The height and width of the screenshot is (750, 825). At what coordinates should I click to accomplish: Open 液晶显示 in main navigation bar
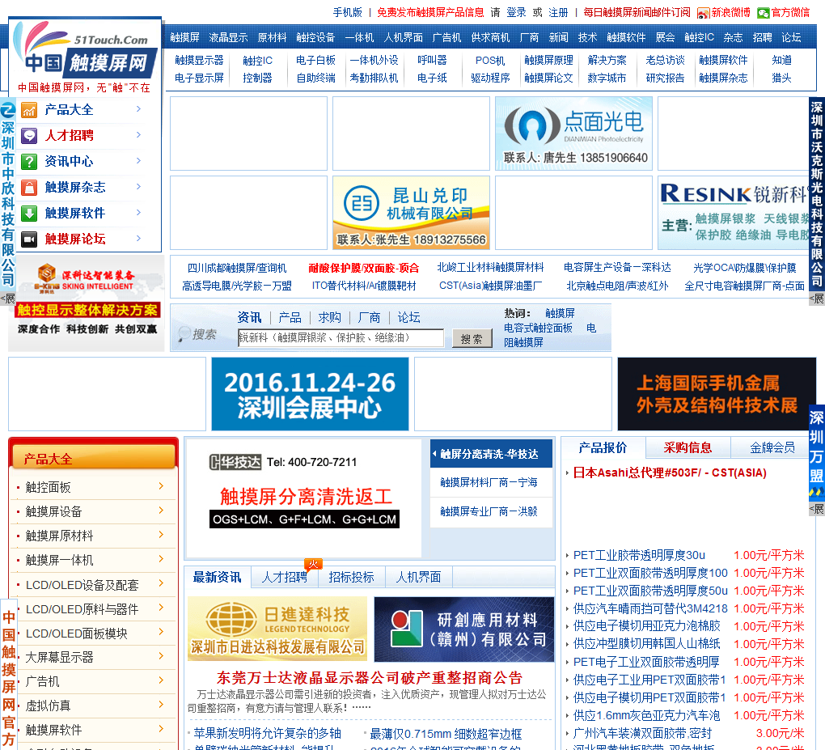click(x=228, y=37)
